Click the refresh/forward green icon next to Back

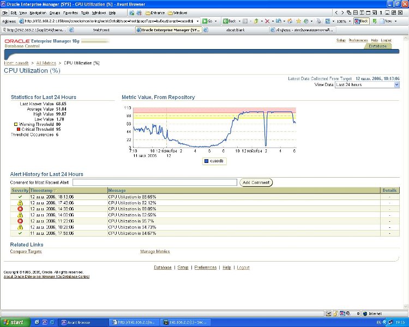[x=256, y=21]
